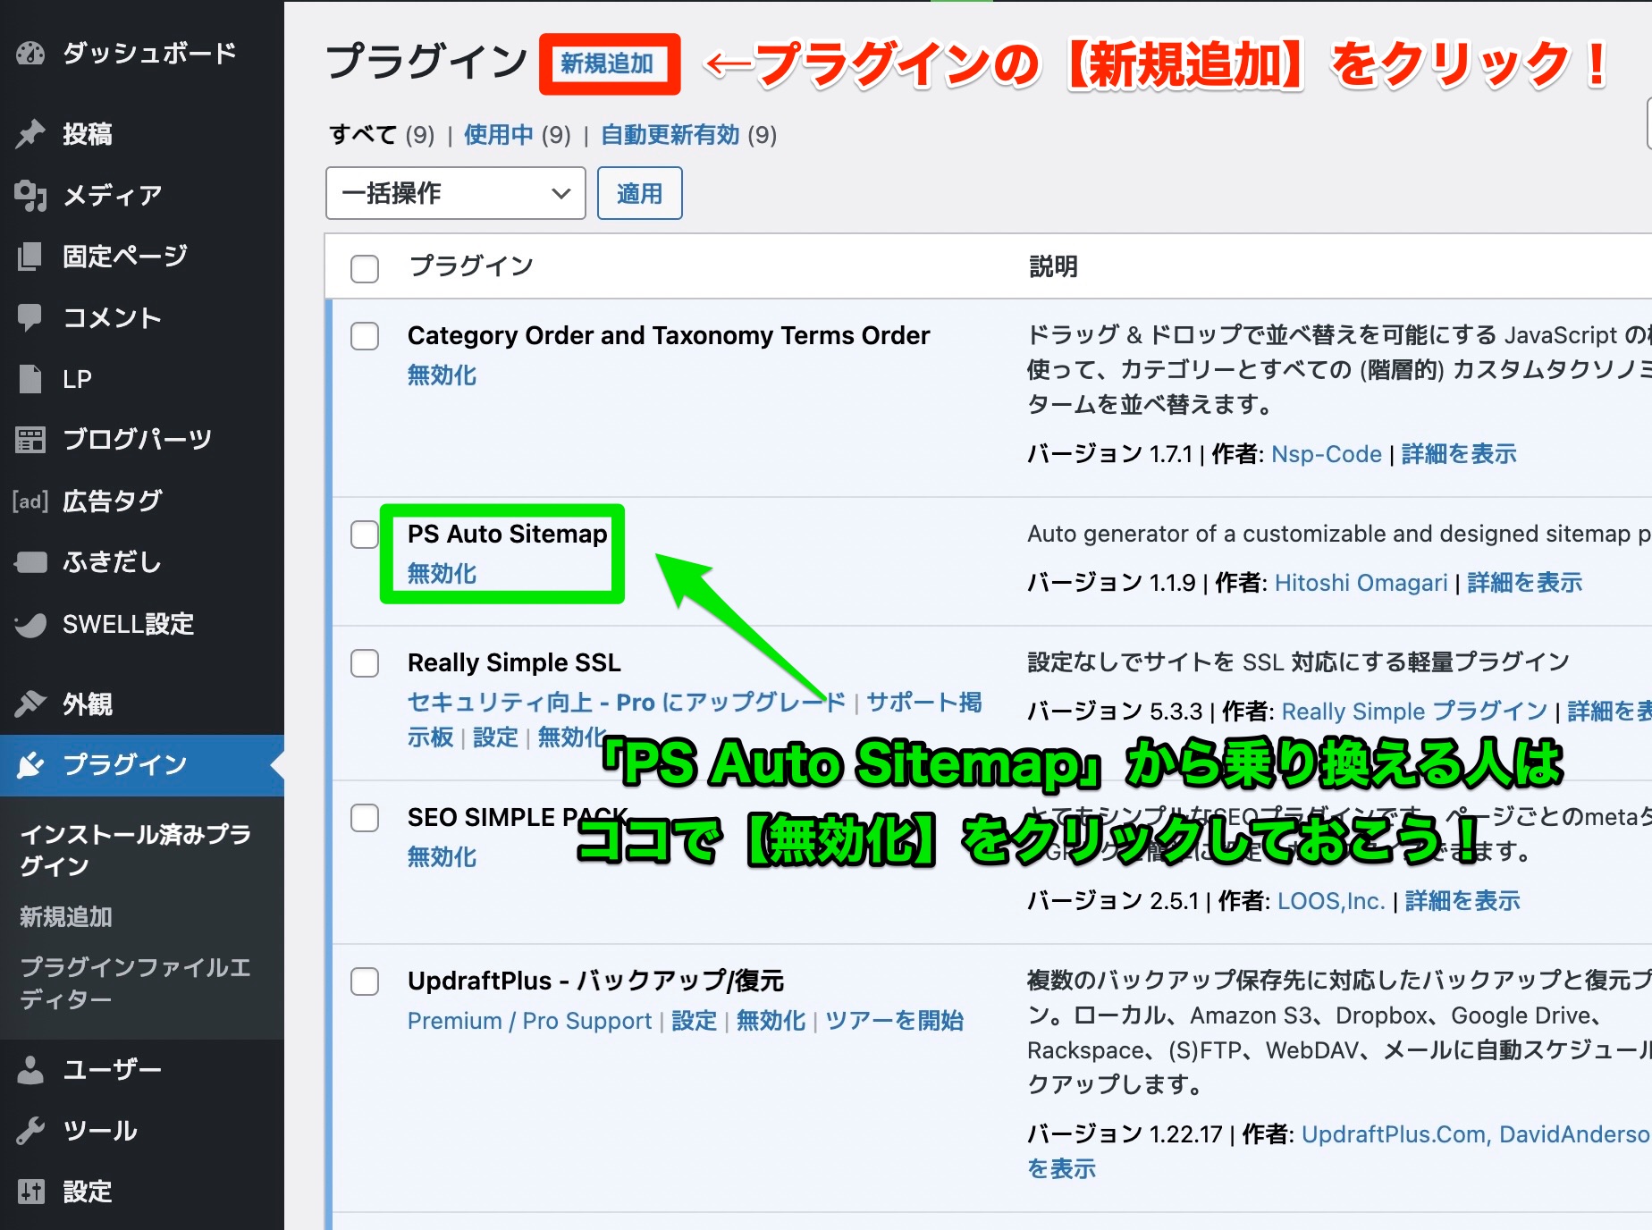
Task: Open the Nsp-Code author link
Action: tap(1327, 454)
